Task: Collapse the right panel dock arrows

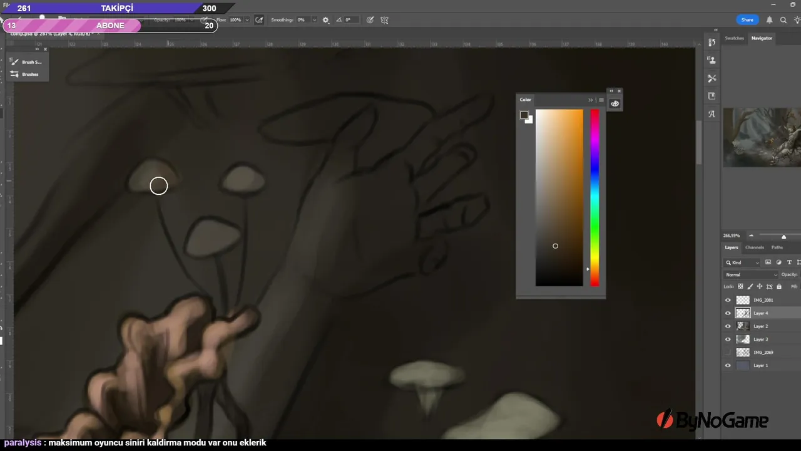Action: point(716,30)
